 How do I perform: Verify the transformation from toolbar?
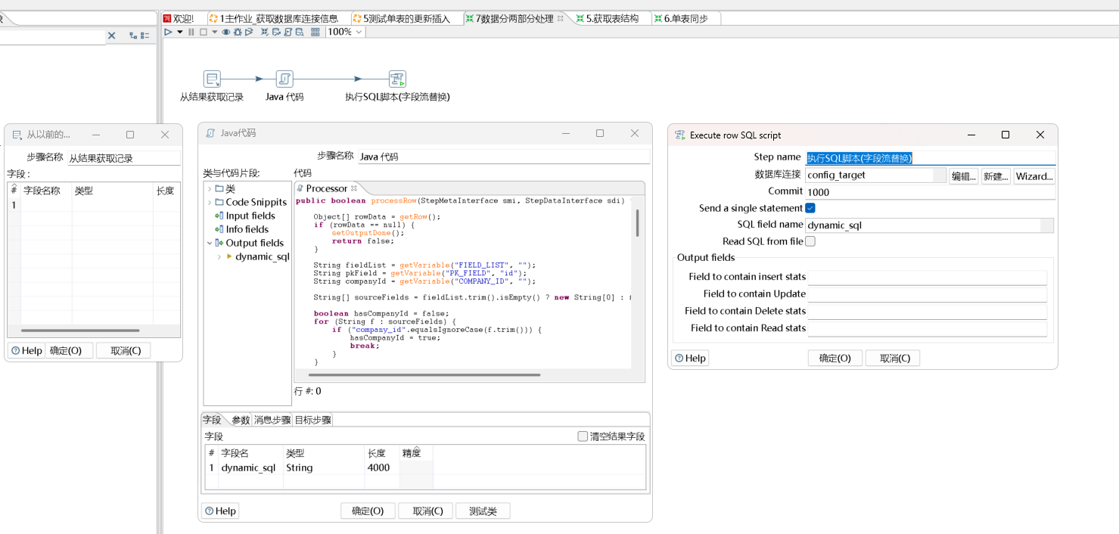point(265,32)
